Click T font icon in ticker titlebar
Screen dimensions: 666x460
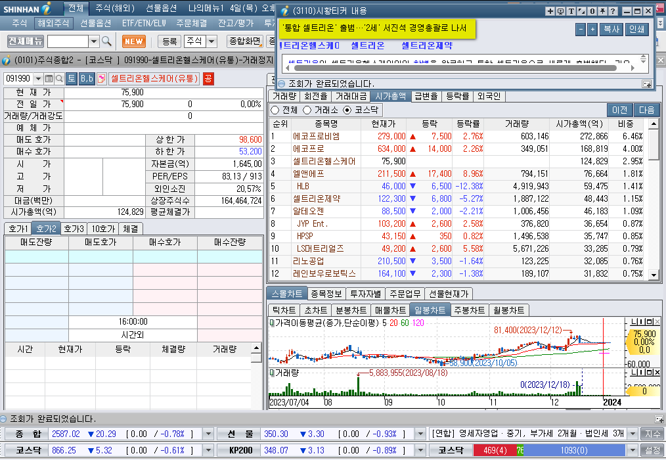coord(571,11)
